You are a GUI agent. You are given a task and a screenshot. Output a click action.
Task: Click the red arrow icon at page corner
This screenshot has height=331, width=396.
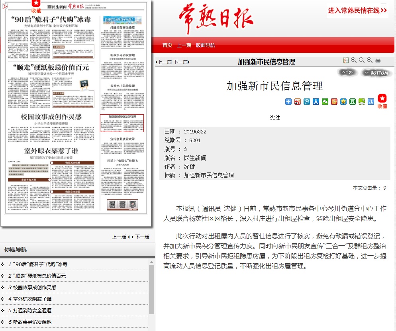pos(5,6)
